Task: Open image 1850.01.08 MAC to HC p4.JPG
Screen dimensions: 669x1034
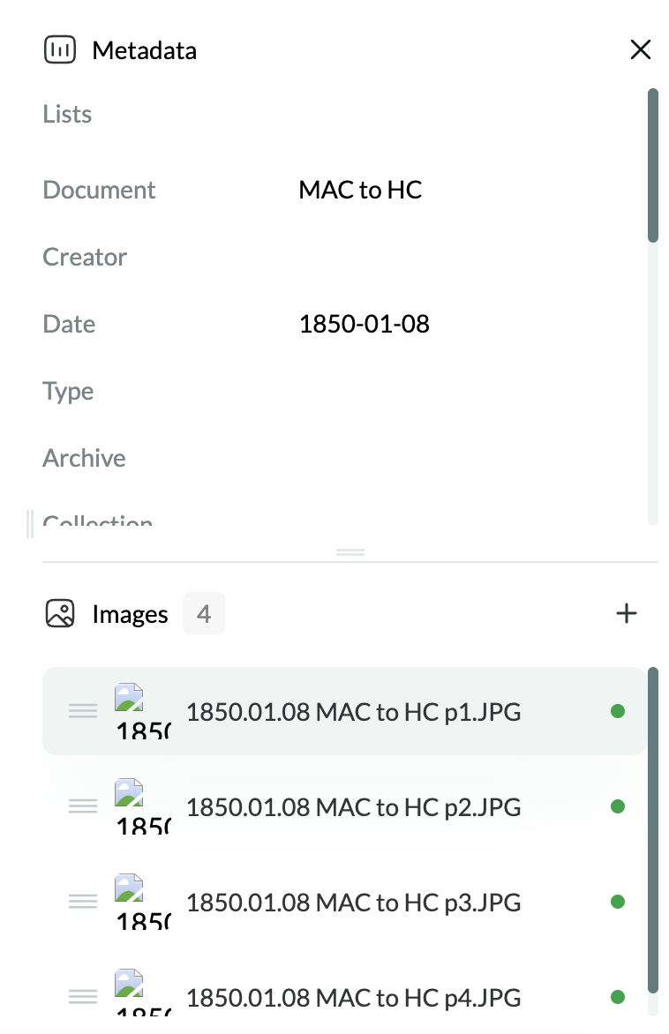Action: [x=354, y=997]
